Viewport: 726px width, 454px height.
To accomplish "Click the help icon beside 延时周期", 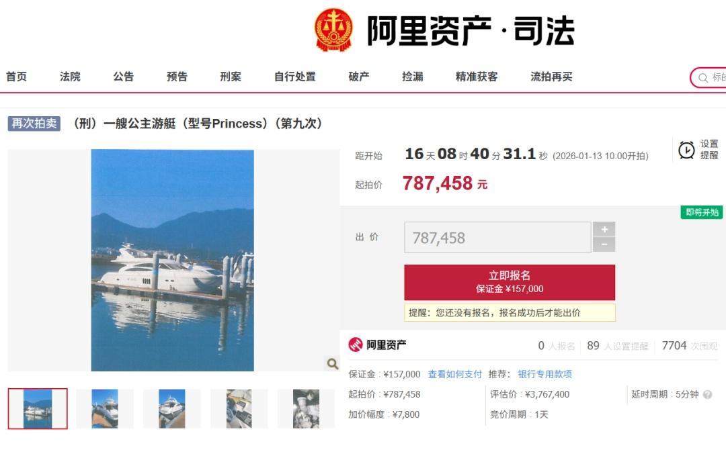I will 707,395.
